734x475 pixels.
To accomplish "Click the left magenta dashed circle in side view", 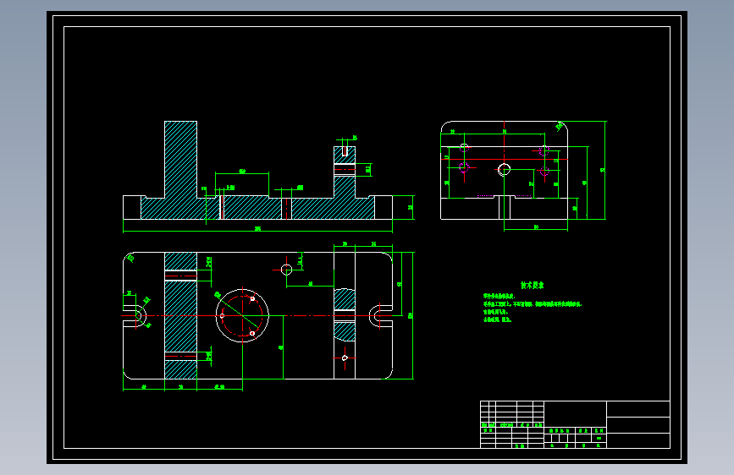I will tap(464, 167).
